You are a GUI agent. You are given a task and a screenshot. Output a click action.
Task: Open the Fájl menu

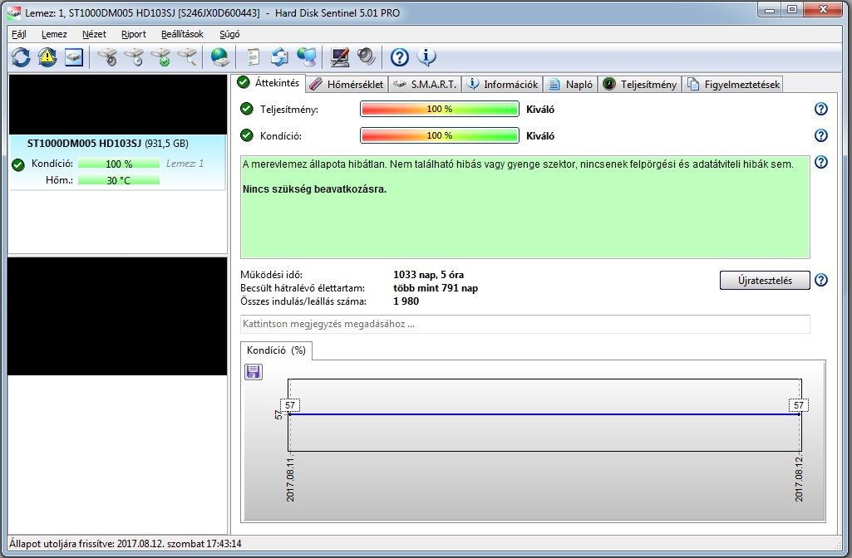tap(19, 34)
